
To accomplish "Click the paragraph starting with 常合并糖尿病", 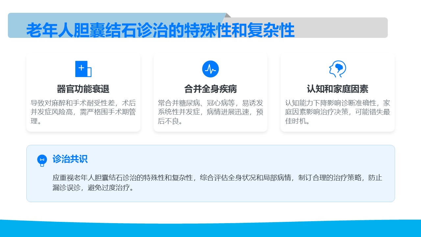I will tap(210, 112).
